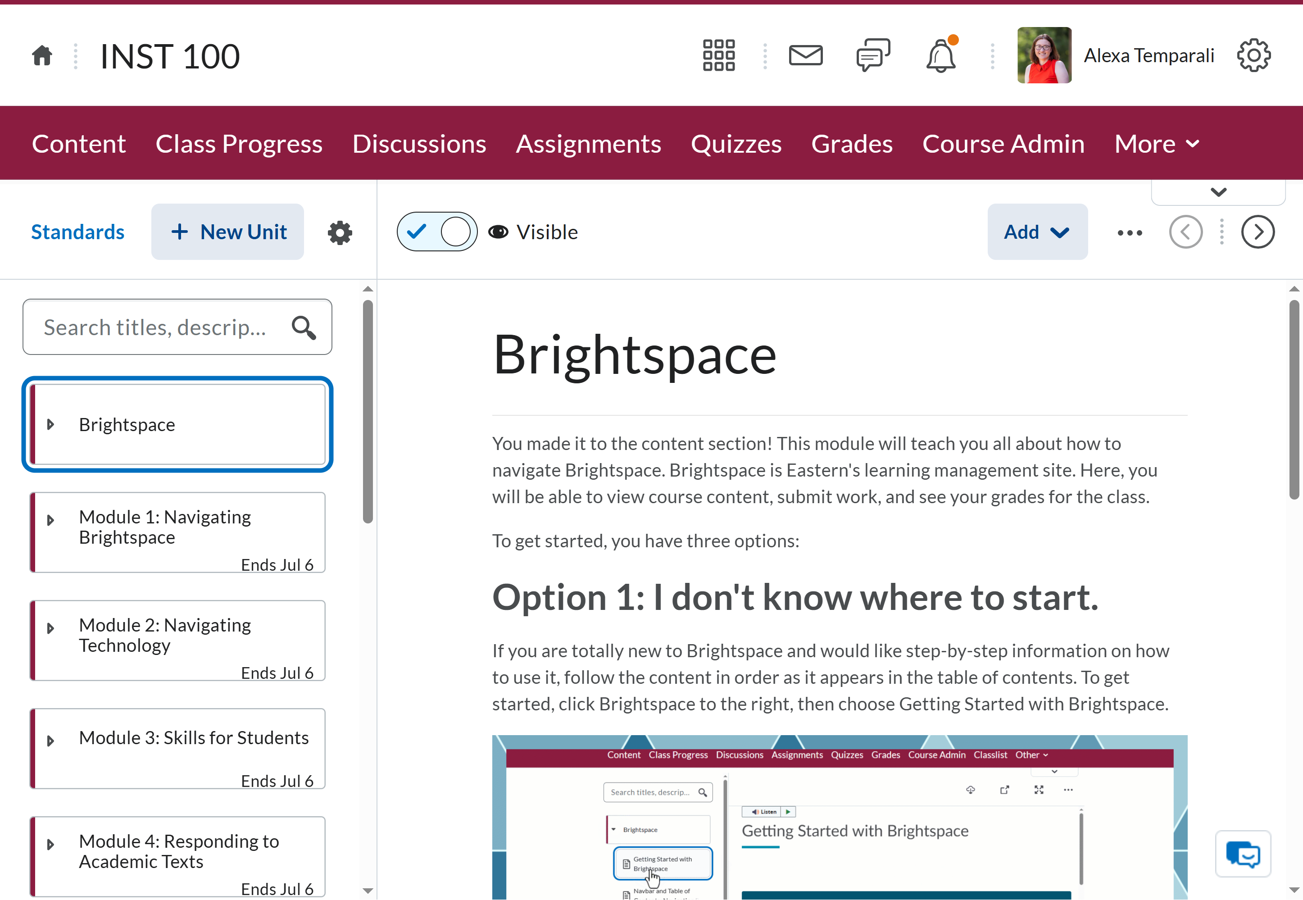Open the chat support widget
Screen dimensions: 1303x900
[x=1243, y=854]
